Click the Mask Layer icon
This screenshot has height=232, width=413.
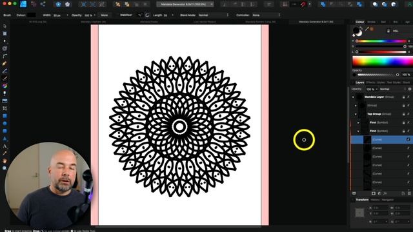pyautogui.click(x=374, y=193)
